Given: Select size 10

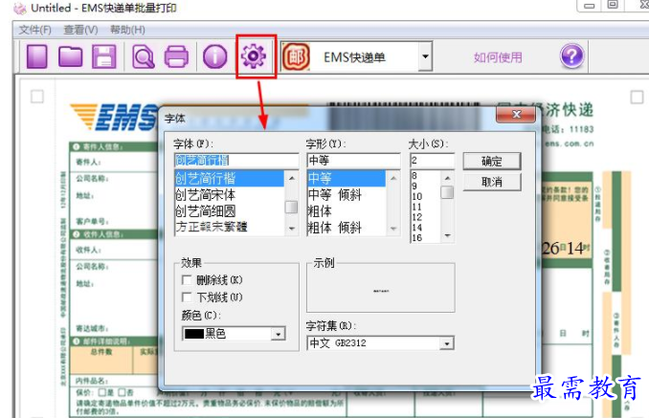Looking at the screenshot, I should click(416, 196).
